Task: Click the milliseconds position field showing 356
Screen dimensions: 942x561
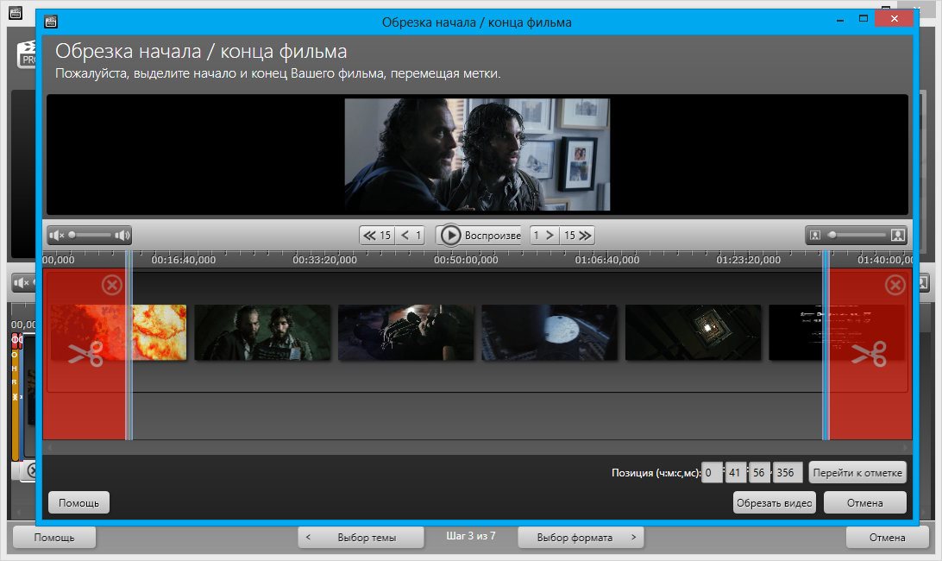Action: click(x=786, y=472)
